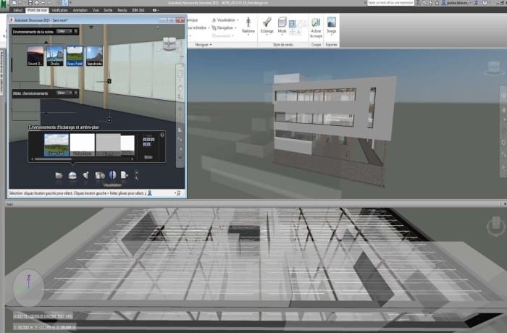Expand the Visualisation dropdown in the ribbon
The width and height of the screenshot is (507, 333).
pos(225,20)
